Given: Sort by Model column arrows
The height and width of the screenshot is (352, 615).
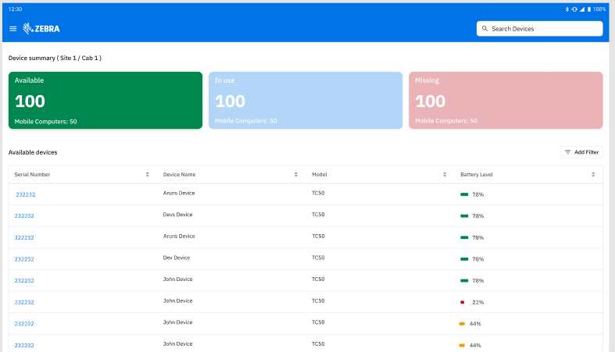Looking at the screenshot, I should tap(445, 174).
